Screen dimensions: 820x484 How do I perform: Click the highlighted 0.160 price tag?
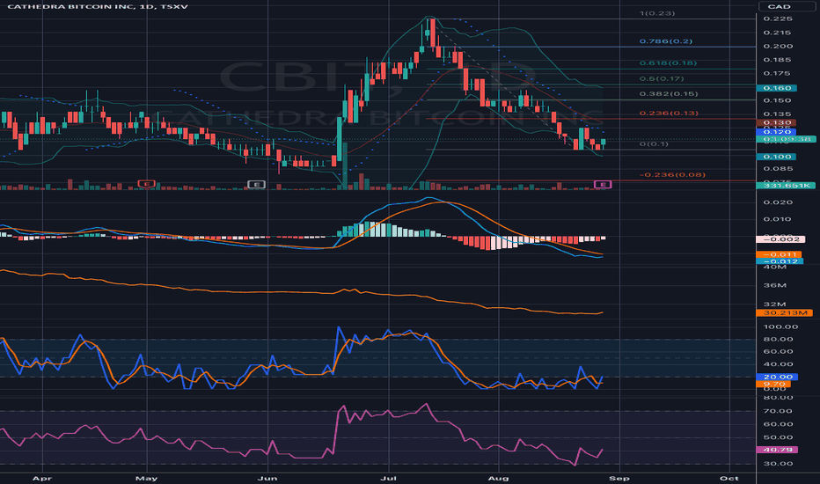(777, 88)
